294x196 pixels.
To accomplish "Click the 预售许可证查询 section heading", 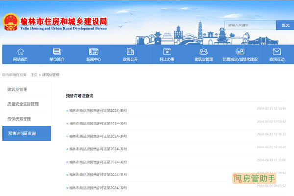I will click(x=79, y=96).
